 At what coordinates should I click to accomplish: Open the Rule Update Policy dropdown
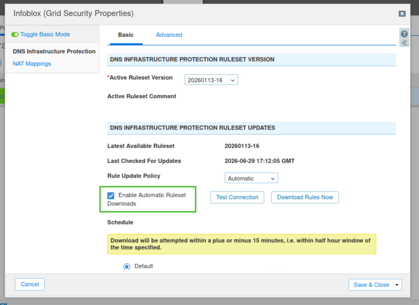[251, 178]
